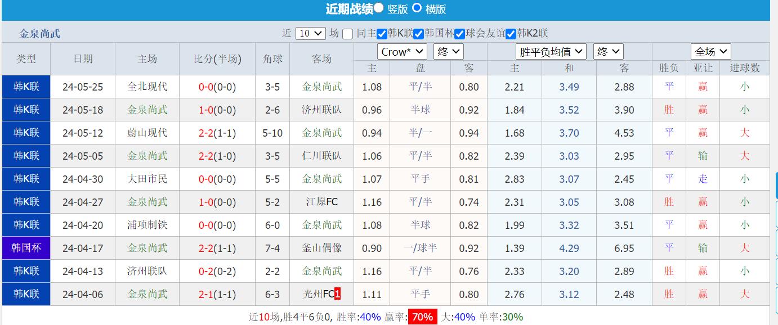The image size is (778, 325).
Task: Click the 江原FC team link
Action: tap(321, 201)
